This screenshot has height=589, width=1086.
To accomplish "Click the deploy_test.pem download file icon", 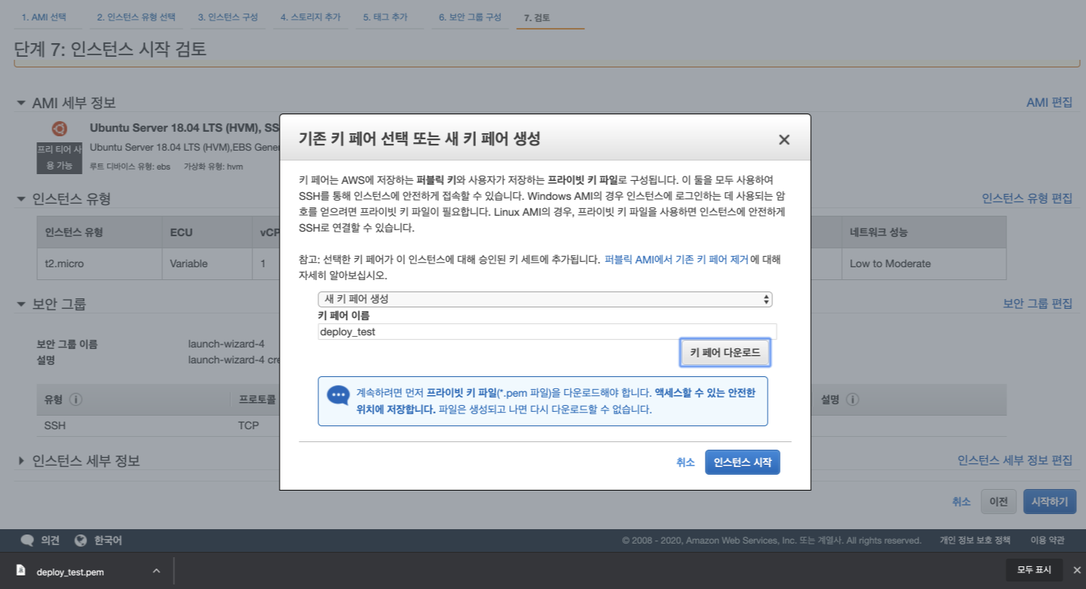I will click(21, 571).
